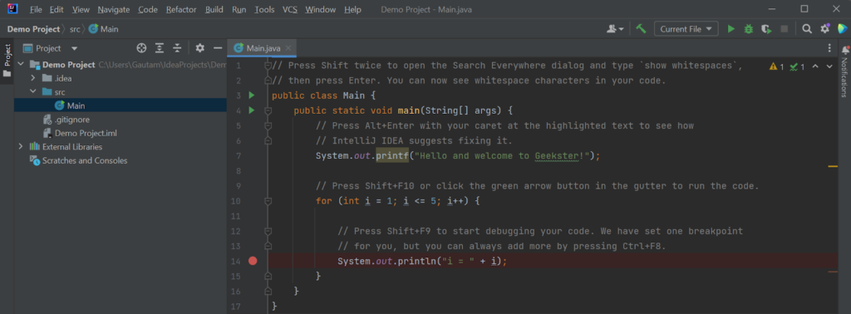The image size is (851, 314).
Task: Open IDE settings gear in top toolbar
Action: [x=825, y=29]
